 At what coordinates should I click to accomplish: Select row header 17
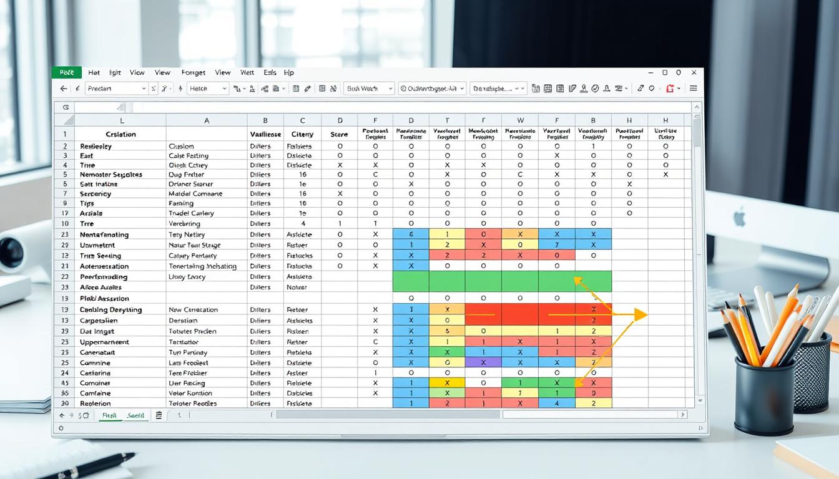pos(64,213)
